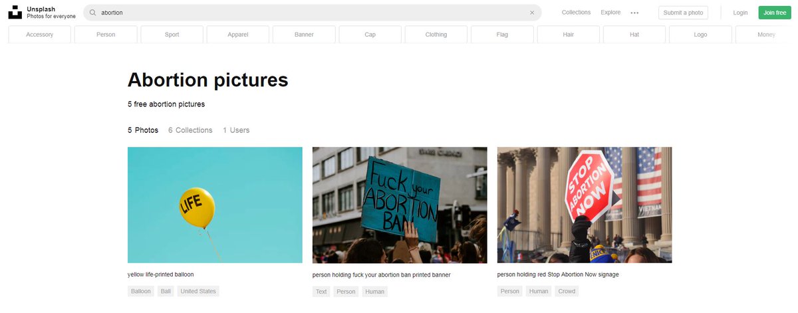Open the abortion ban banner photo
Screen dimensions: 798x313
point(400,205)
